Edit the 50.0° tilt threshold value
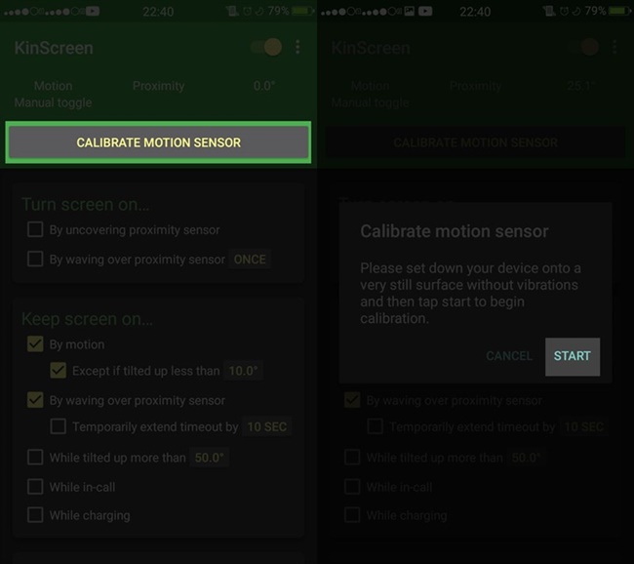Viewport: 634px width, 564px height. tap(210, 457)
